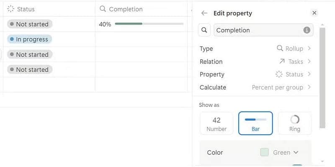The width and height of the screenshot is (335, 167).
Task: Click the back arrow in Edit property
Action: [x=204, y=13]
